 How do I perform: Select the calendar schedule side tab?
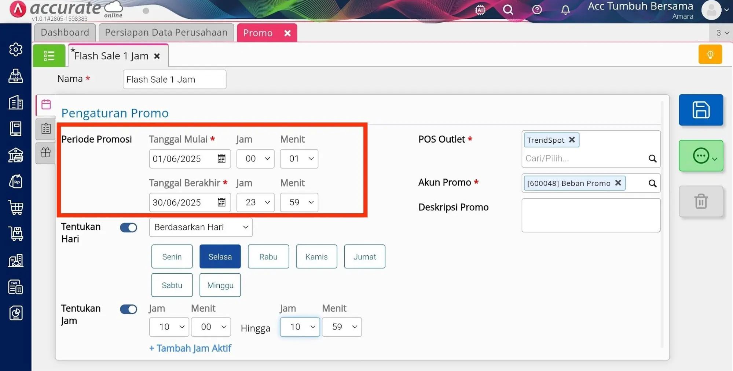[x=46, y=105]
